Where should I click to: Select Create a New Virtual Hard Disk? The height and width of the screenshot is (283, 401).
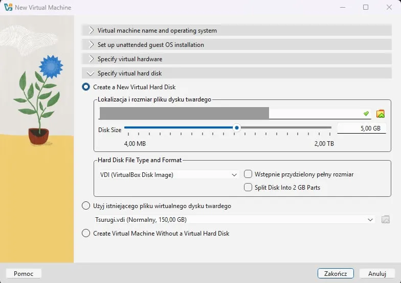click(129, 87)
